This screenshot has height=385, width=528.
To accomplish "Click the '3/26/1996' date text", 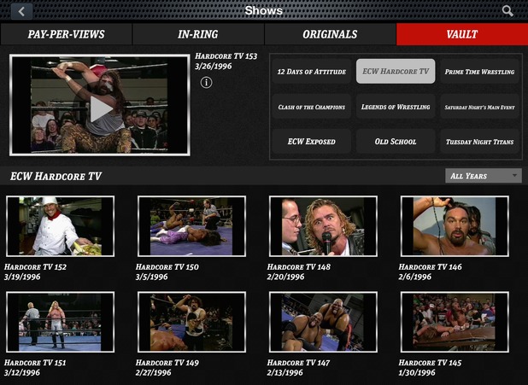I will pos(213,67).
